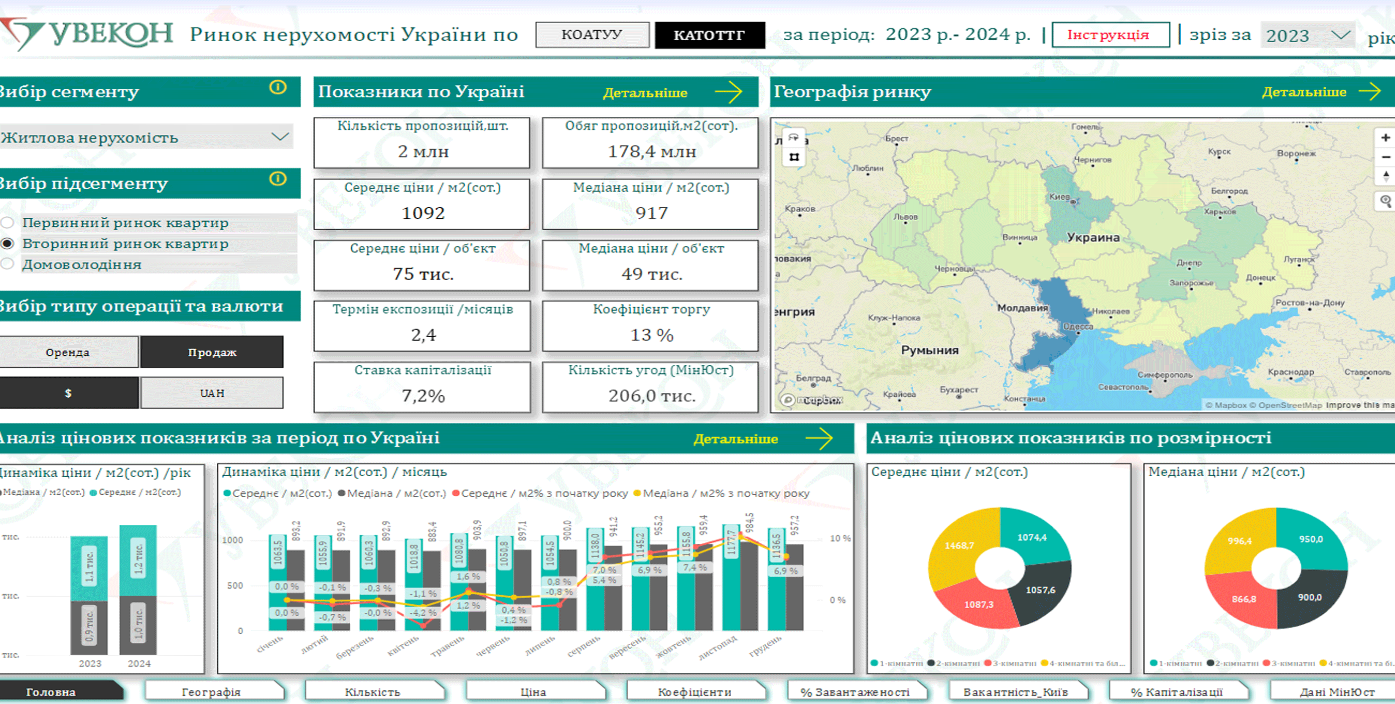
Task: Reset map bearing with compass button
Action: point(1385,176)
